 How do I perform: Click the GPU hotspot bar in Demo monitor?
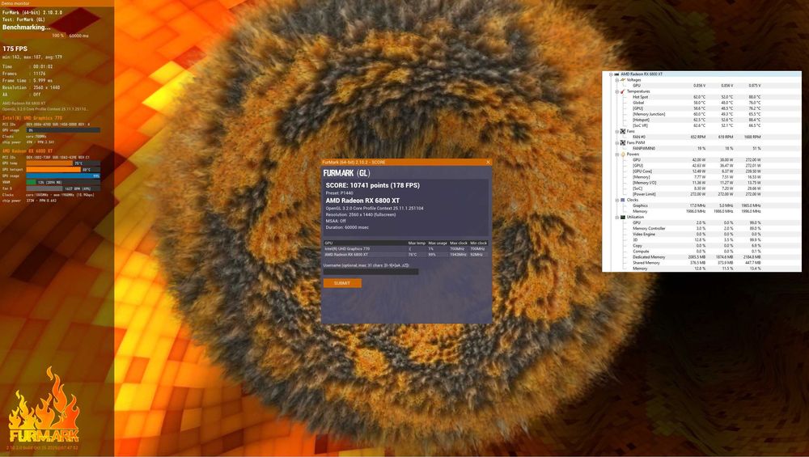[63, 169]
